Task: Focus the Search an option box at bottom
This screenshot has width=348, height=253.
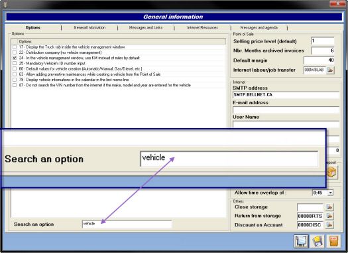Action: (127, 224)
